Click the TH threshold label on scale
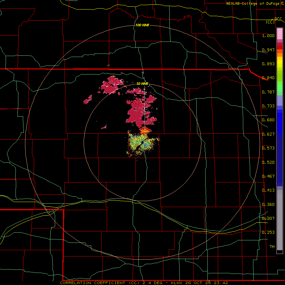Viewport: 285px width, 285px height. [272, 247]
